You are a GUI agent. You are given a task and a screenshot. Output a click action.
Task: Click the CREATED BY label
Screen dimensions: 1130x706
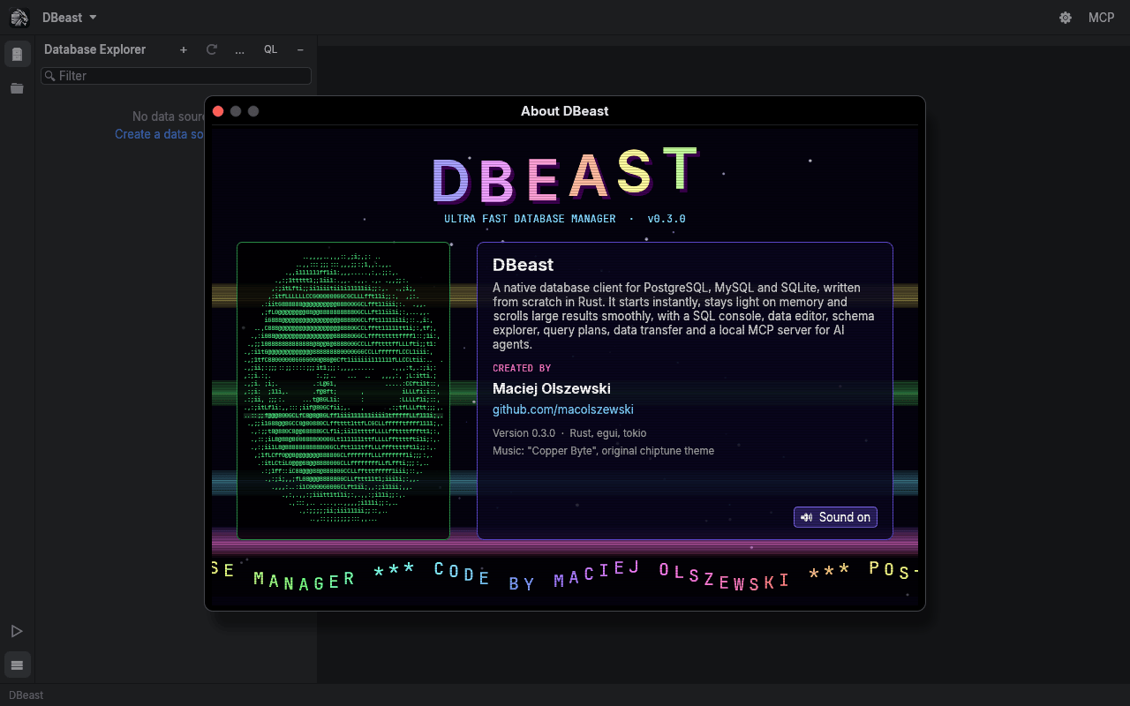(x=522, y=368)
